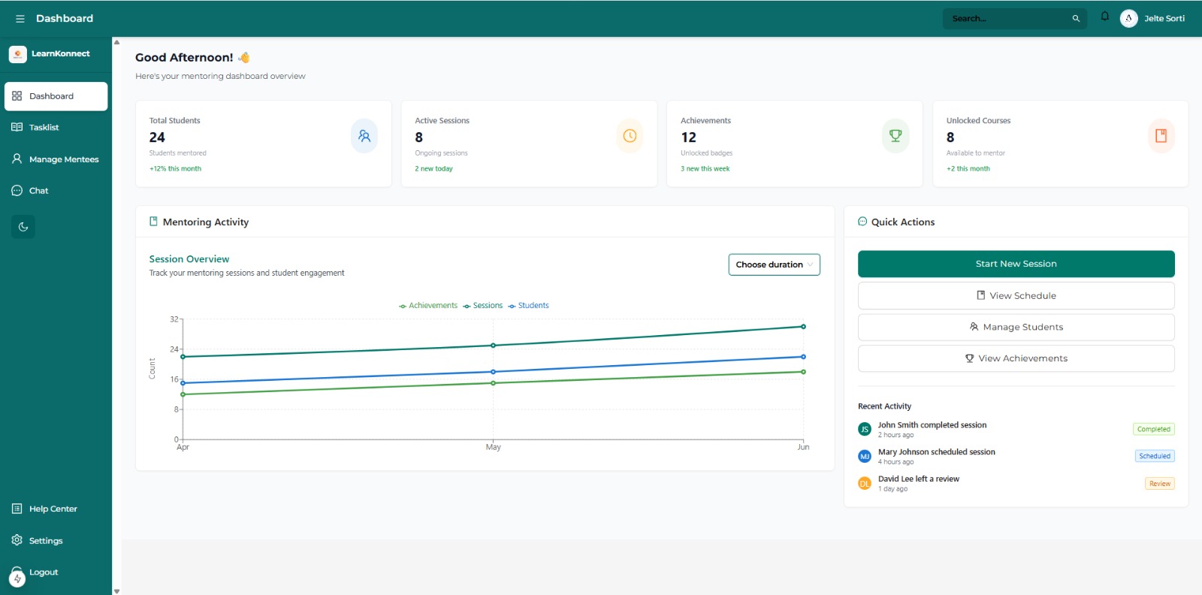
Task: Click the Quick Actions chat icon
Action: click(x=862, y=222)
